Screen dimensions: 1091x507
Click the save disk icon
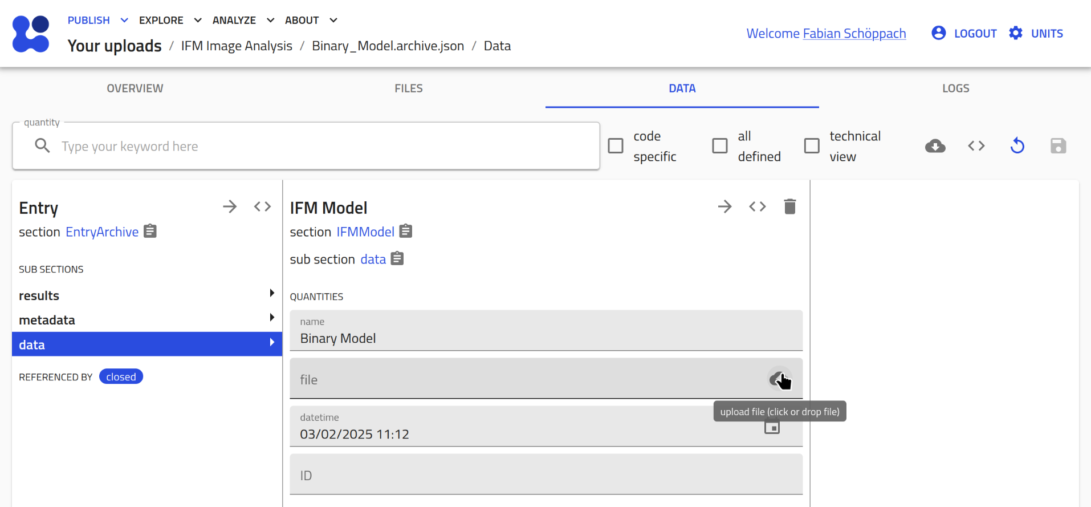click(1058, 146)
